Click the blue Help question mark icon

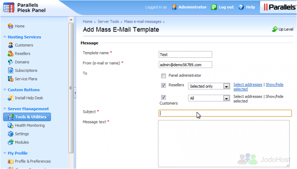pyautogui.click(x=241, y=7)
